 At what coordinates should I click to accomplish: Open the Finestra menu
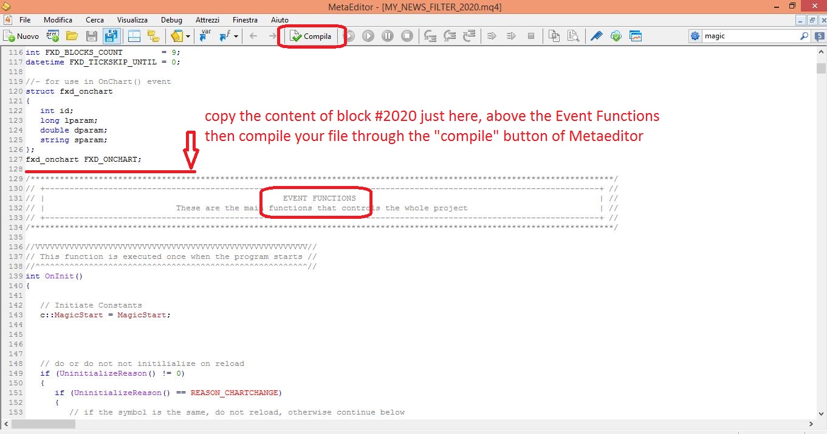pos(245,20)
